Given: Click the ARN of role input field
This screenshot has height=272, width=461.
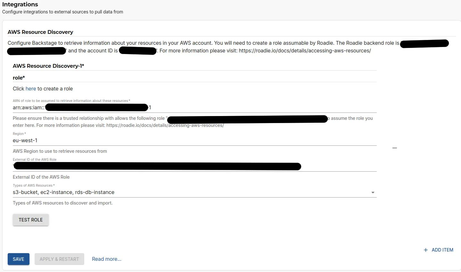Looking at the screenshot, I should (192, 107).
